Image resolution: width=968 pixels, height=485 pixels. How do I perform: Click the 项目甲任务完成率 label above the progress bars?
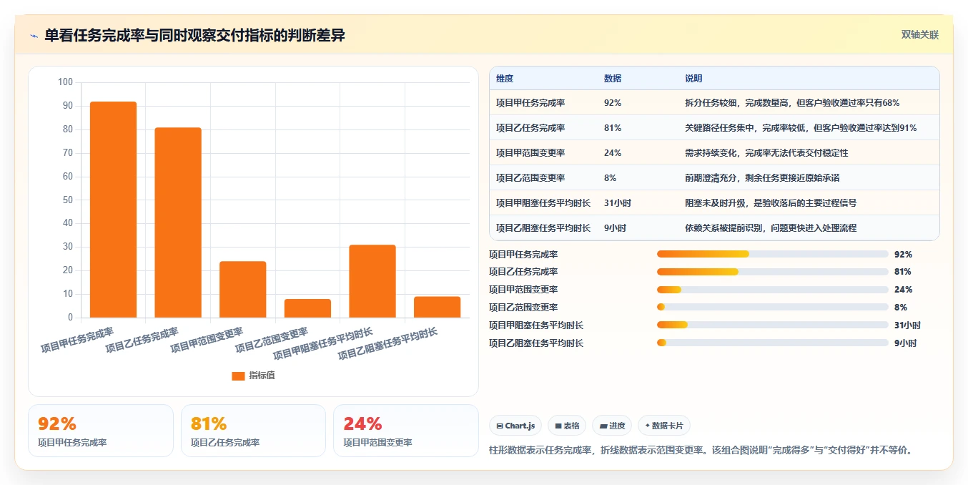[523, 254]
